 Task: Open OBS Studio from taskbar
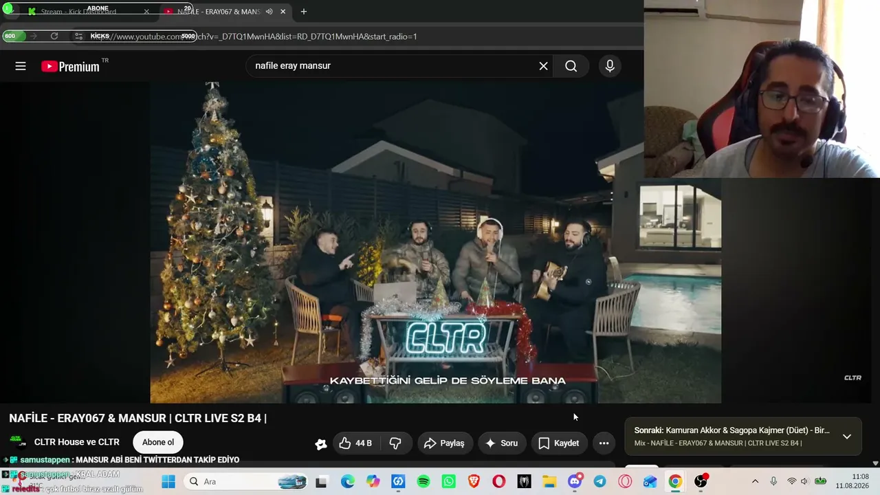[x=701, y=481]
